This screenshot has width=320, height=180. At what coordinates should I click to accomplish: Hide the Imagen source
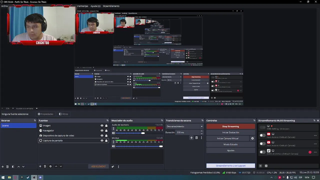102,125
